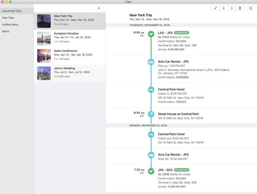Open the European Vacation trip title

click(x=66, y=33)
